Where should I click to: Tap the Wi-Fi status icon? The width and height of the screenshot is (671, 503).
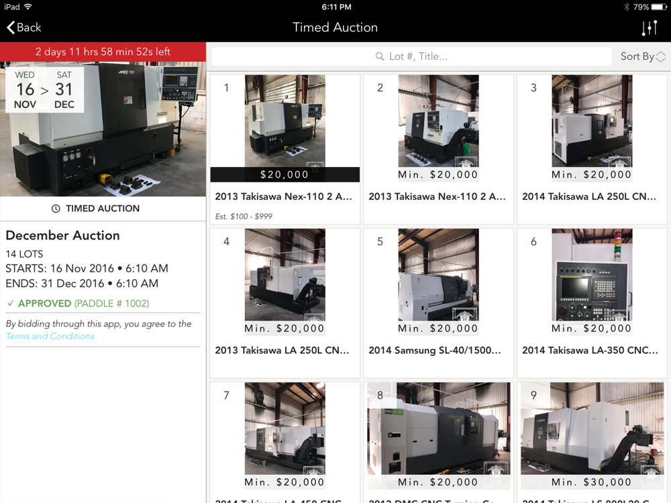[x=28, y=7]
